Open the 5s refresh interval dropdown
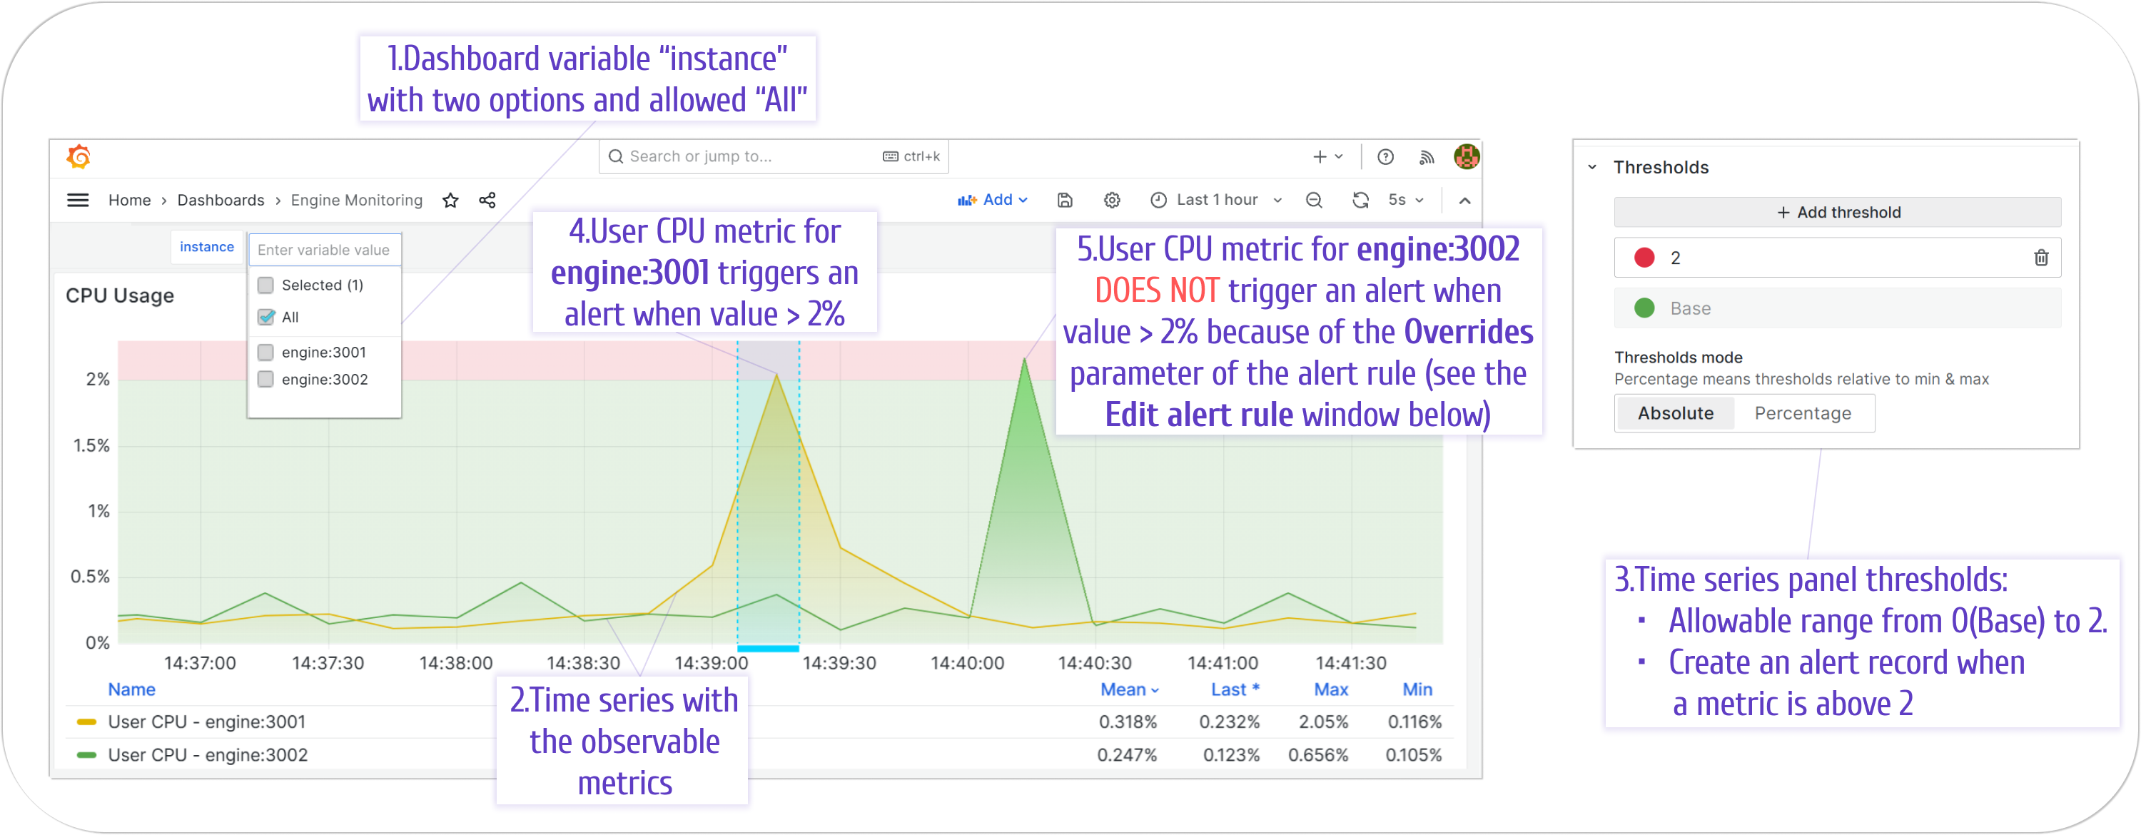This screenshot has width=2141, height=835. coord(1405,201)
